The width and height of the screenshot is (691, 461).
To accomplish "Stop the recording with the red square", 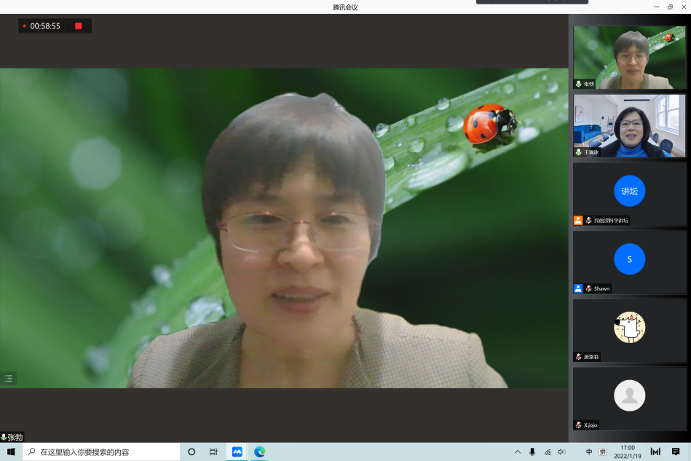I will pos(78,26).
